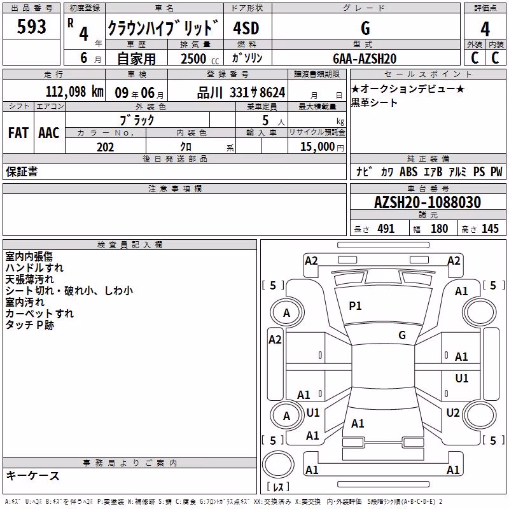The width and height of the screenshot is (509, 509).
Task: Click interior grade C under 内装
Action: click(x=496, y=58)
